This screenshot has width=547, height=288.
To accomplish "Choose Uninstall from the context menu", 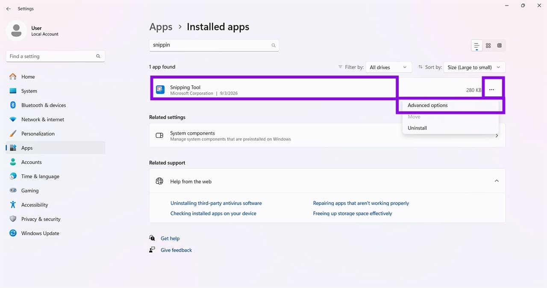I will 450,128.
